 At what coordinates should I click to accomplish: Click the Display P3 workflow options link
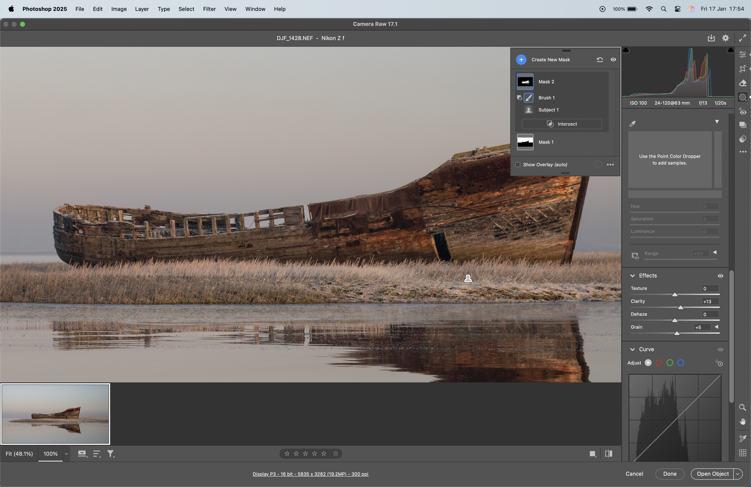[310, 474]
